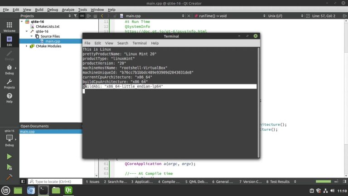Toggle synchronize with editor link icon
This screenshot has width=348, height=196.
pos(82,16)
